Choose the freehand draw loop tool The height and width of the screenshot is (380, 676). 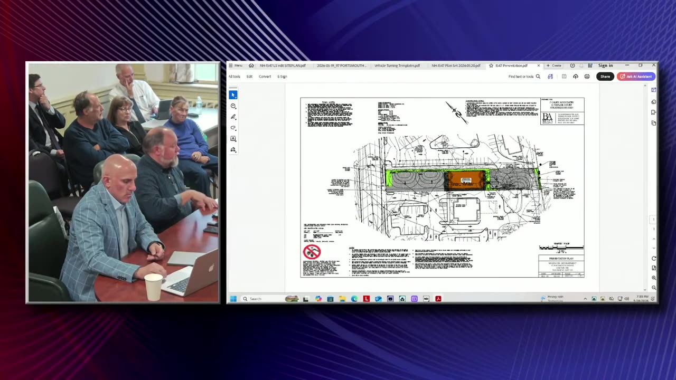click(233, 128)
